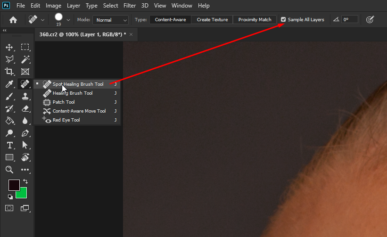Choose Healing Brush Tool from flyout

[77, 93]
